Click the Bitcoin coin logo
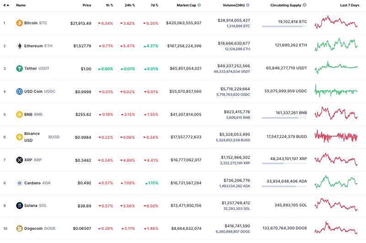This screenshot has height=243, width=366. (19, 23)
